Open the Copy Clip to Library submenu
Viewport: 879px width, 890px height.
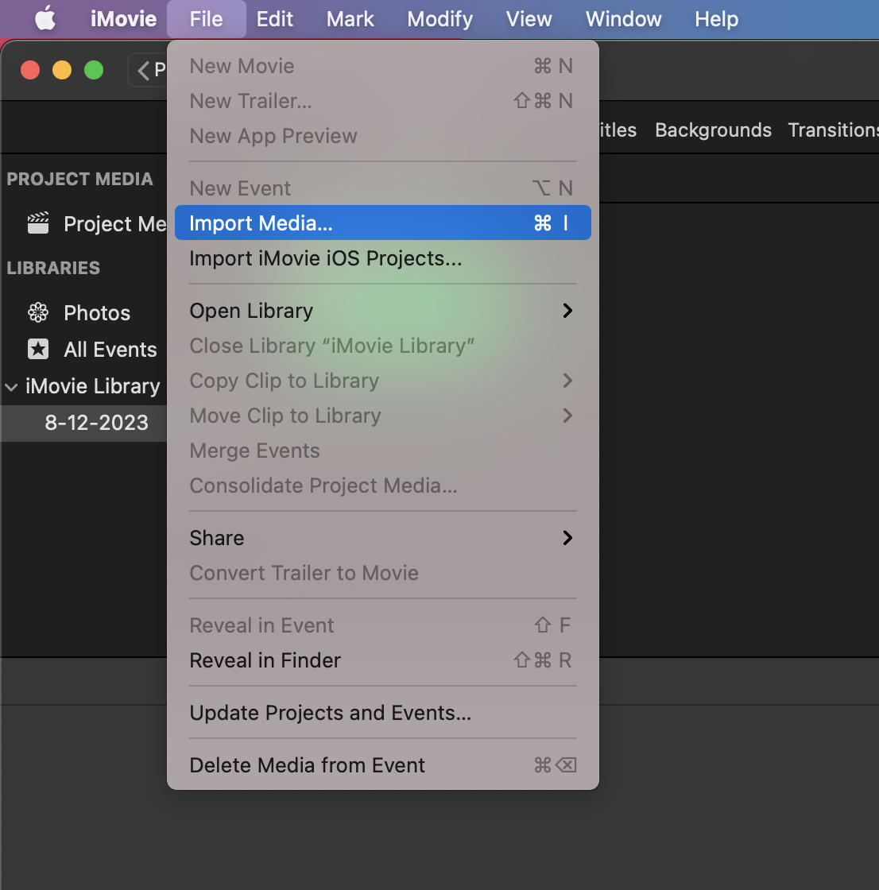click(x=567, y=381)
